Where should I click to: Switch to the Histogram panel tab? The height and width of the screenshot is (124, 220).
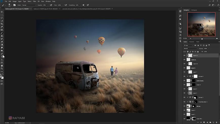click(x=194, y=10)
